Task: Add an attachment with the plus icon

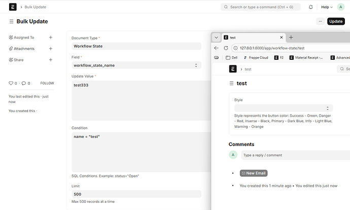Action: click(50, 49)
